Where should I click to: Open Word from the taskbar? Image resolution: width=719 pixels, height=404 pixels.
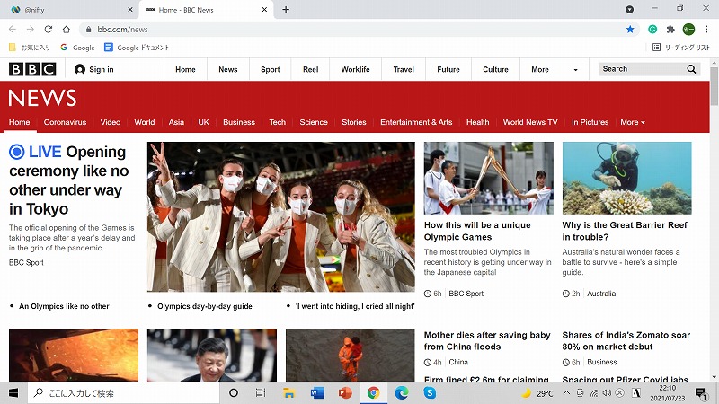[x=317, y=393]
